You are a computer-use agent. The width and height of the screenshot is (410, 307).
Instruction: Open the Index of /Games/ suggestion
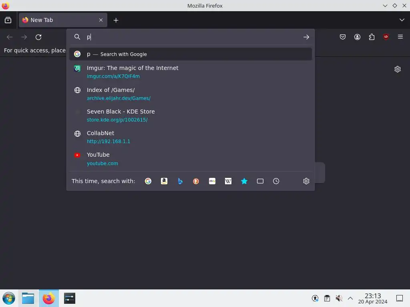click(x=190, y=94)
